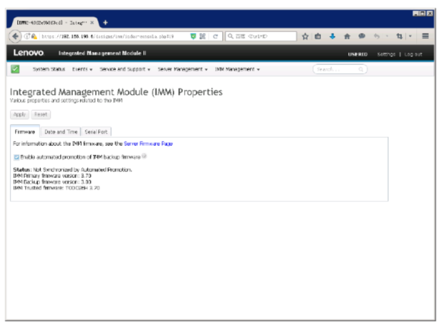This screenshot has height=323, width=441.
Task: Click the IMM Trusted firmware line
Action: (x=56, y=188)
